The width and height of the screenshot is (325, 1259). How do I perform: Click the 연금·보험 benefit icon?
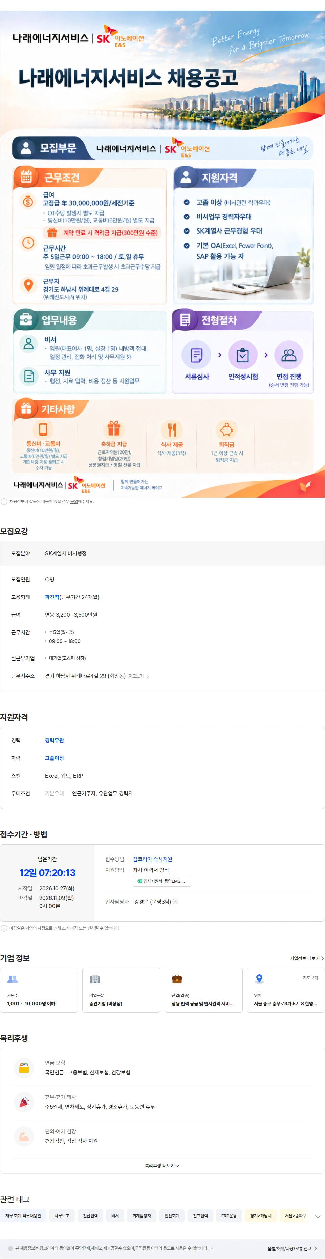(24, 1068)
